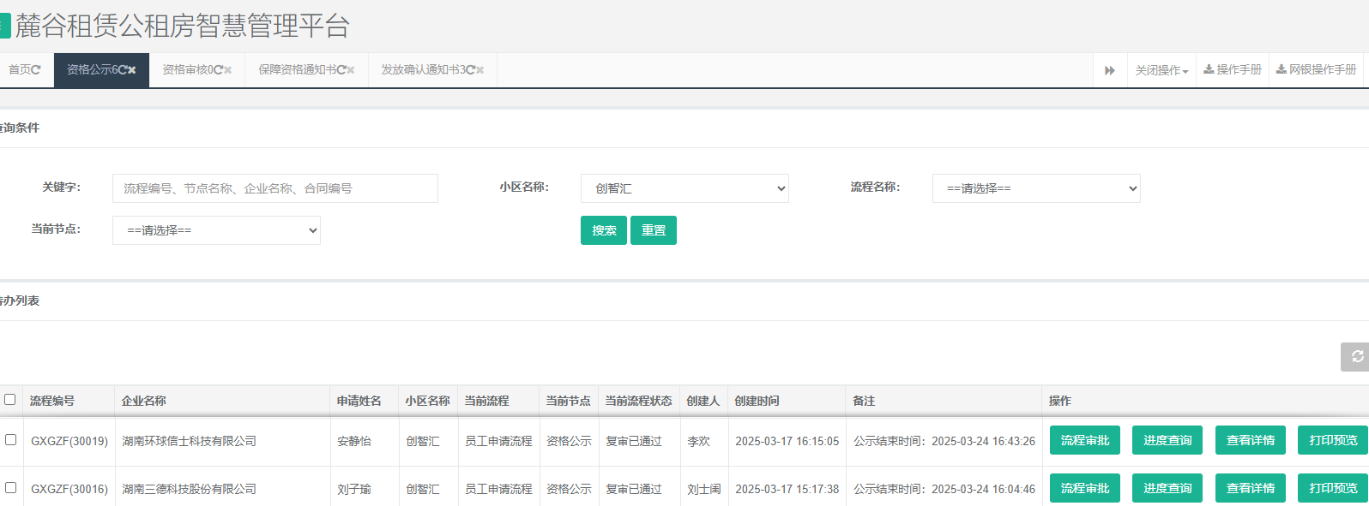Screen dimensions: 1369x506
Task: Expand the 流程名称 dropdown
Action: [1036, 188]
